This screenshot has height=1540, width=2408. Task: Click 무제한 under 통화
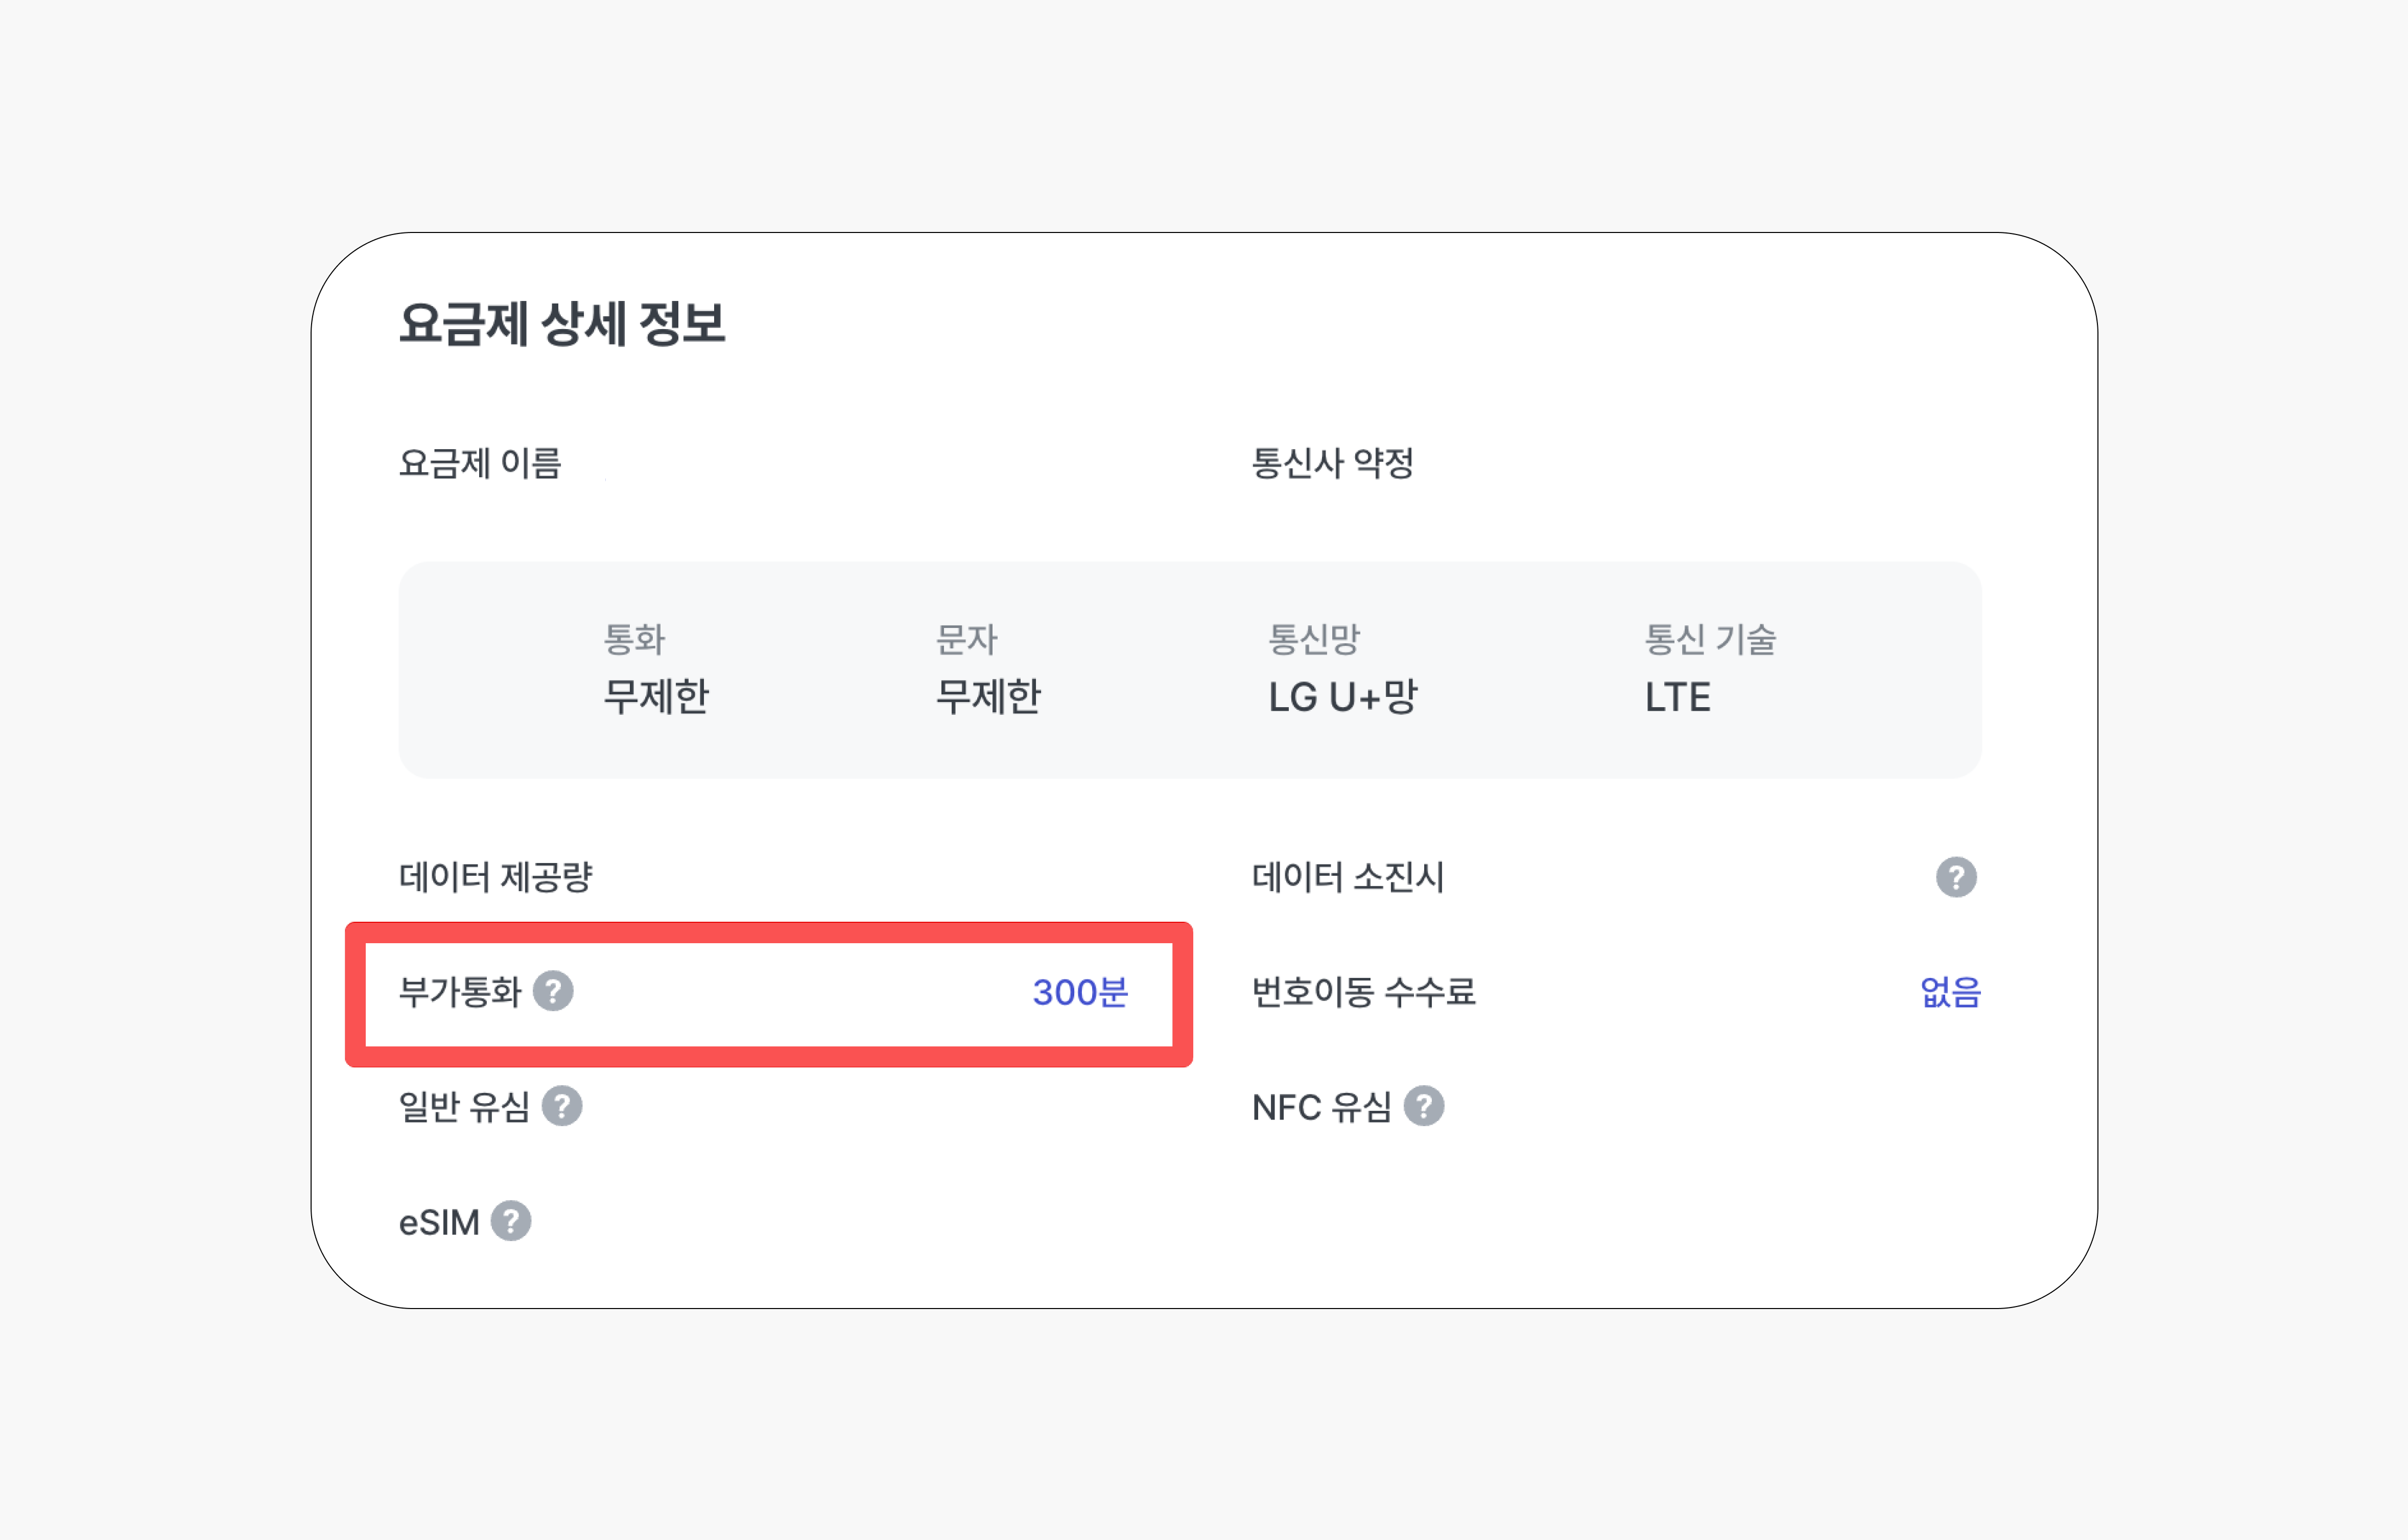(x=656, y=696)
